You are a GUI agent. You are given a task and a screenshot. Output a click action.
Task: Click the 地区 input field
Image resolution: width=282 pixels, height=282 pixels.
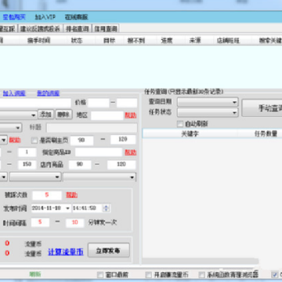tap(107, 115)
